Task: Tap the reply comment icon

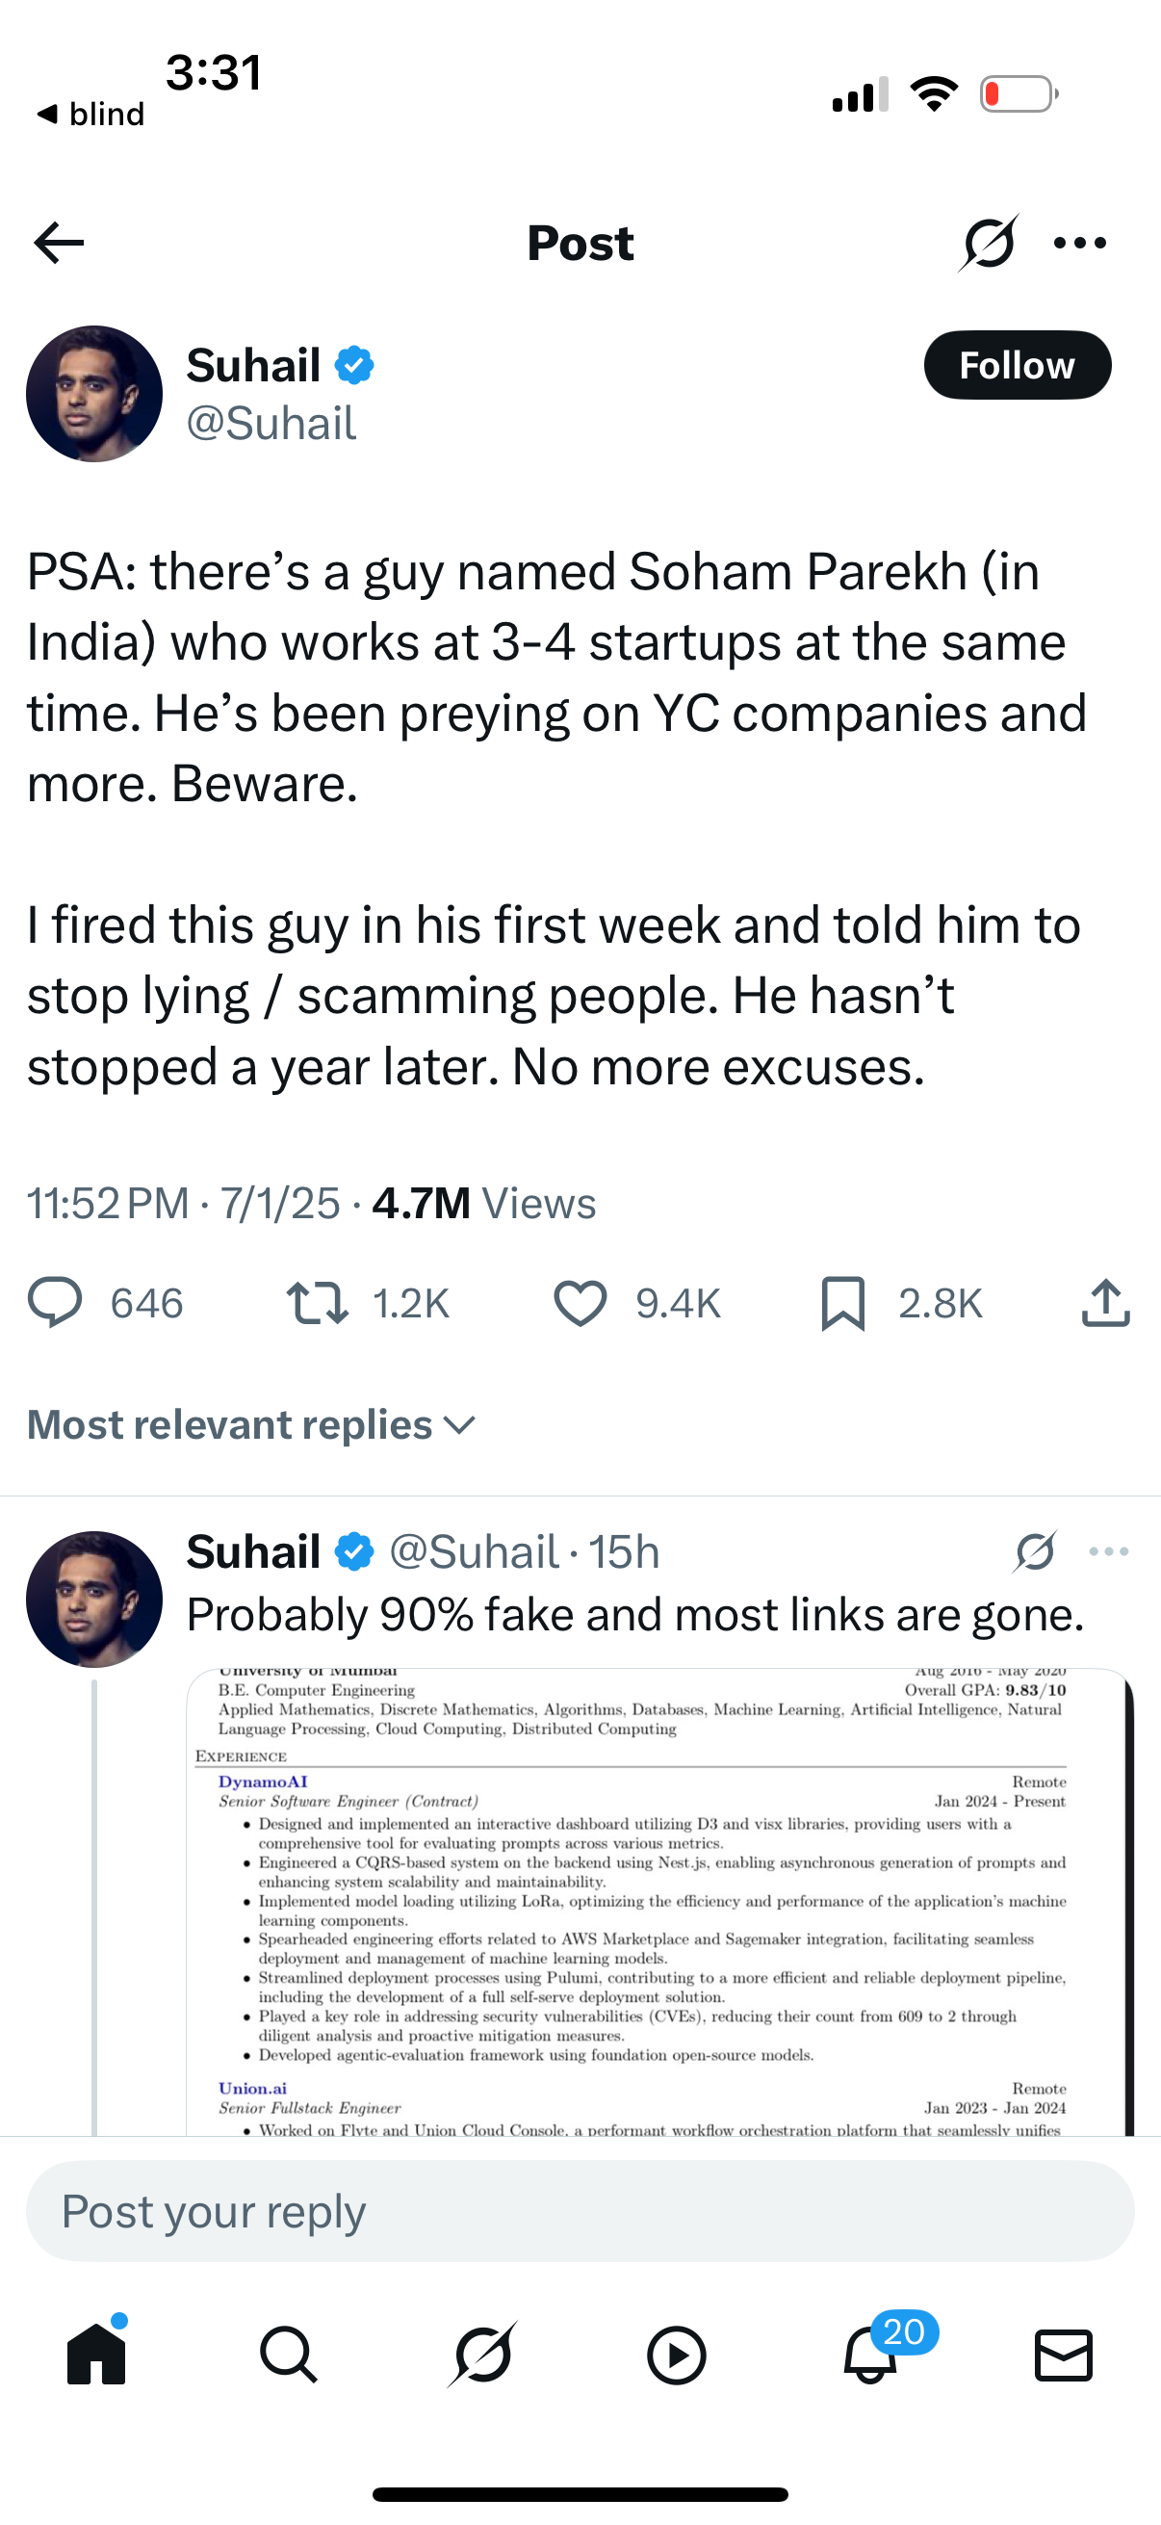Action: click(55, 1303)
